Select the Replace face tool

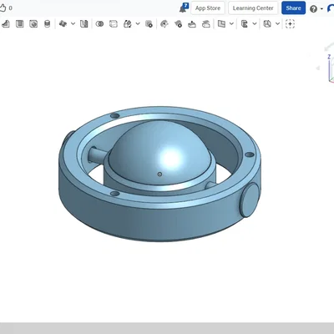(205, 24)
